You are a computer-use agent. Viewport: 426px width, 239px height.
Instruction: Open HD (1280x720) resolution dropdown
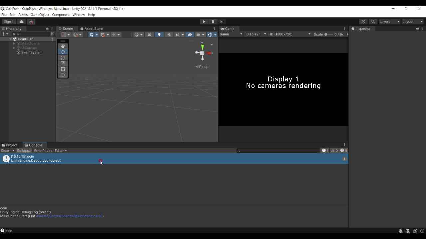(290, 34)
